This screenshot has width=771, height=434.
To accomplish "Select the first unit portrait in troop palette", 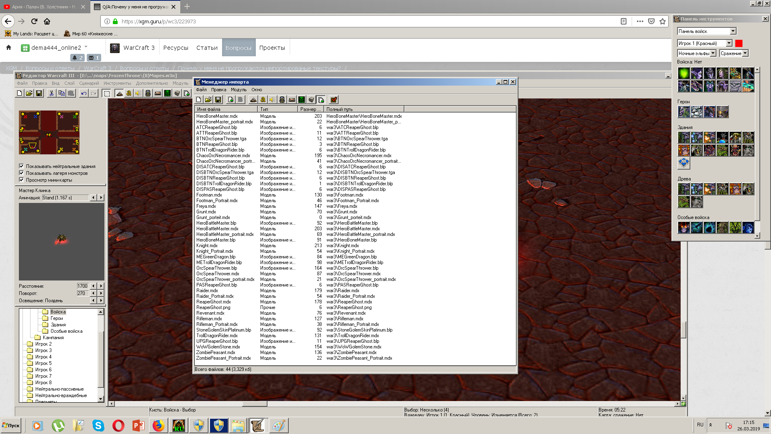I will tap(683, 73).
